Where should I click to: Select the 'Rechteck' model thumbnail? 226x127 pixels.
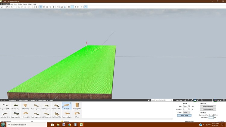tap(67, 106)
